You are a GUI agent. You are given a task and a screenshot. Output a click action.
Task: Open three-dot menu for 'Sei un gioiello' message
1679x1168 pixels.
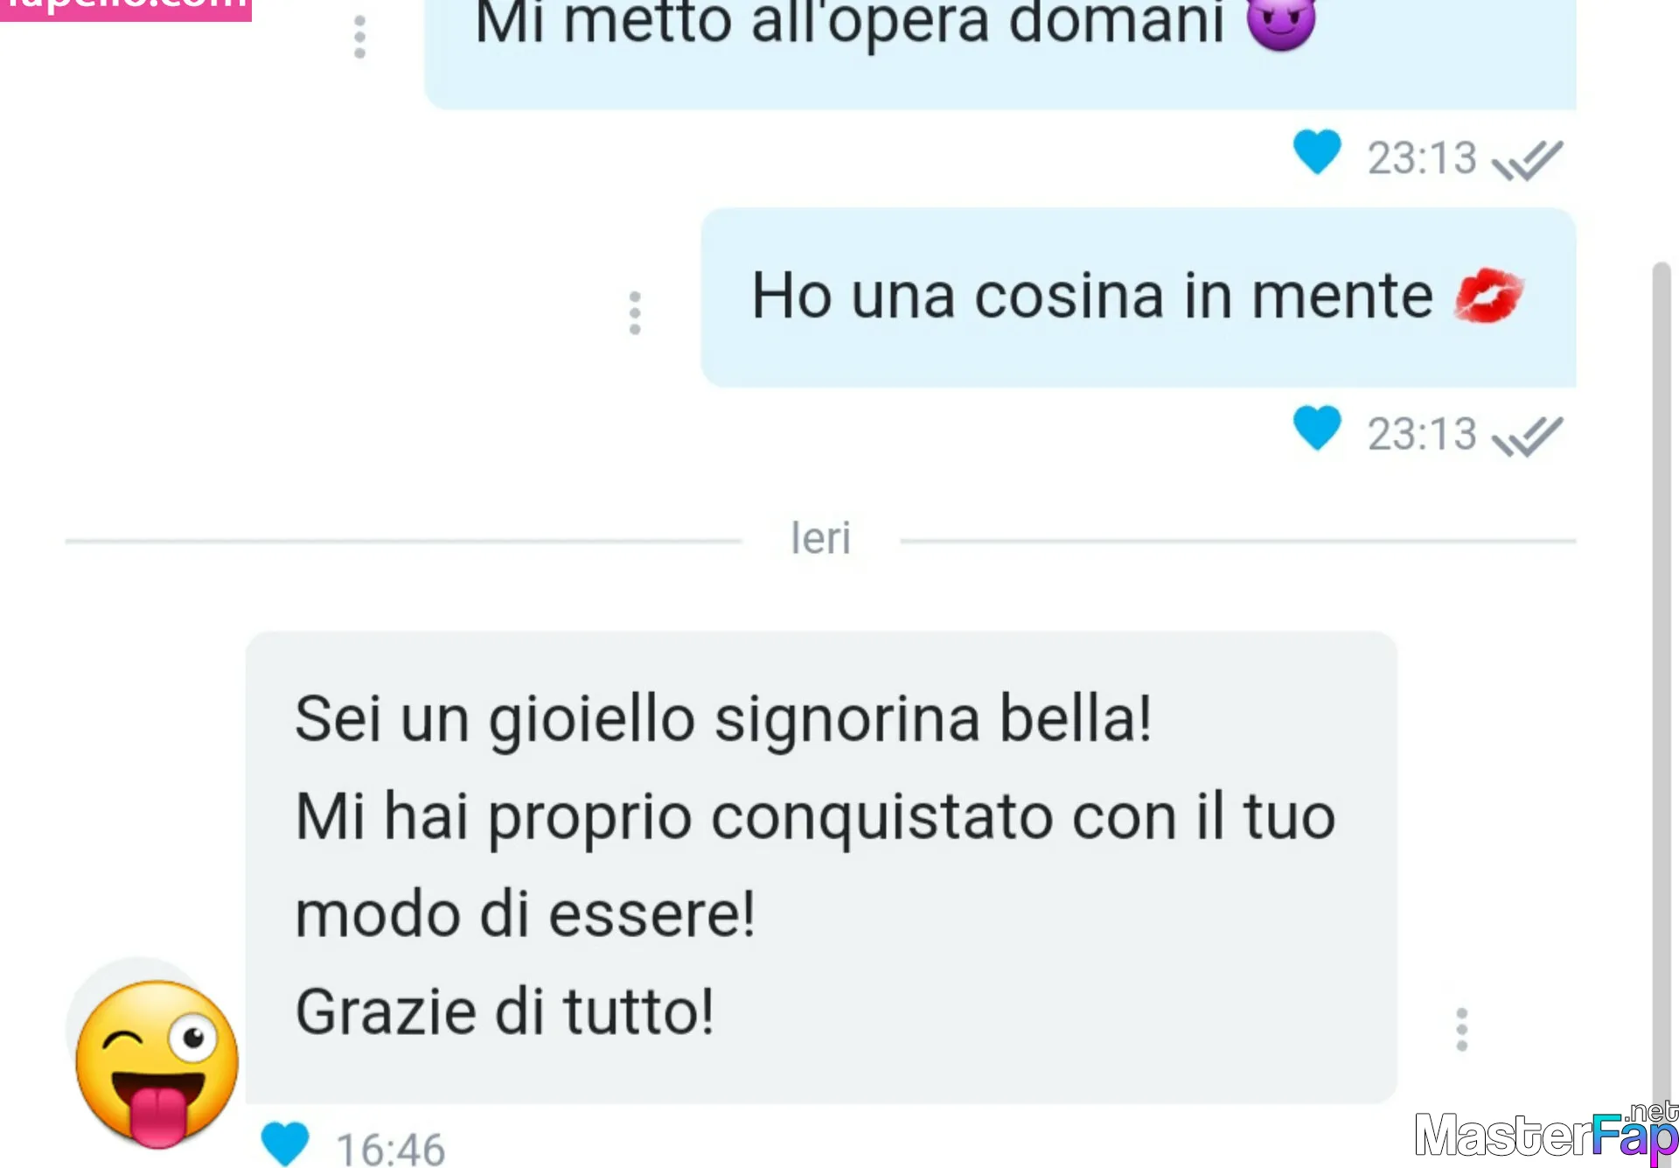click(x=1461, y=1030)
